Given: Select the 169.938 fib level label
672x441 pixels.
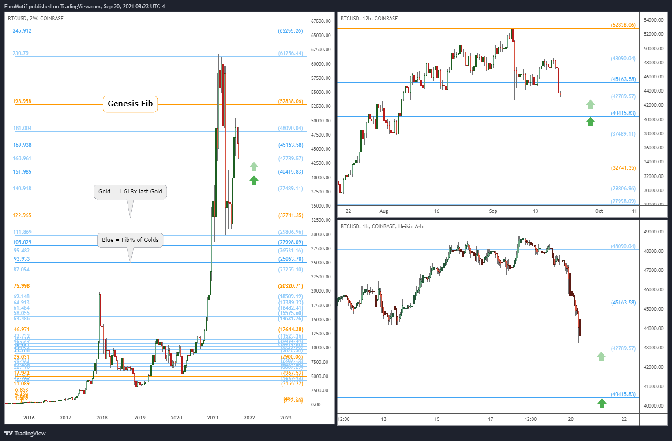Looking at the screenshot, I should click(23, 145).
